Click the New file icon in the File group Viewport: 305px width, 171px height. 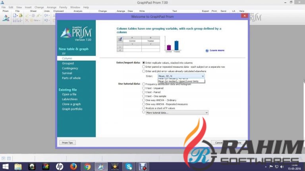click(14, 15)
